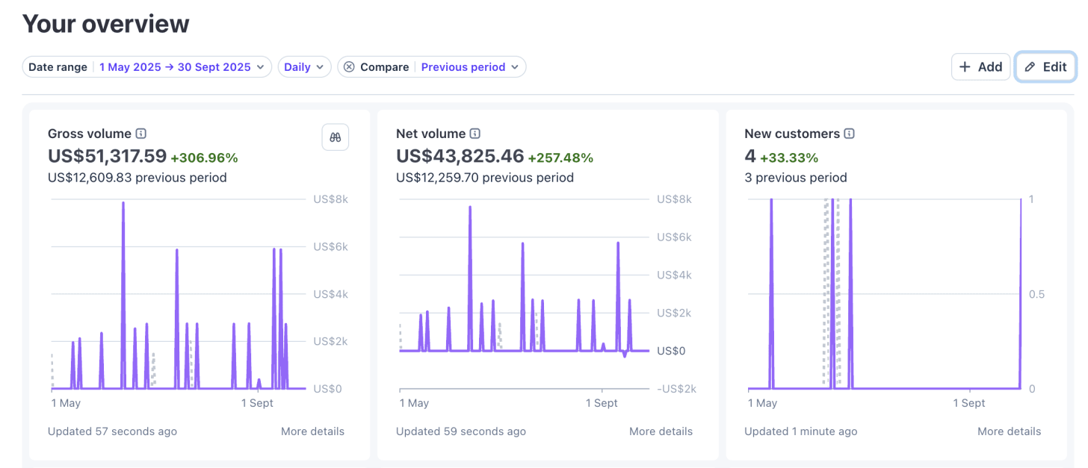Click the Add button
This screenshot has width=1088, height=468.
tap(980, 67)
